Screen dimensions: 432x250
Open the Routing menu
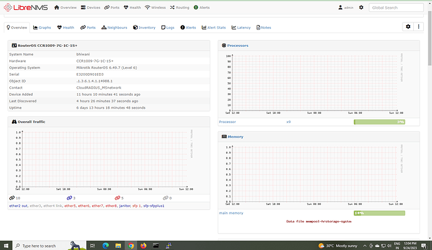point(179,7)
